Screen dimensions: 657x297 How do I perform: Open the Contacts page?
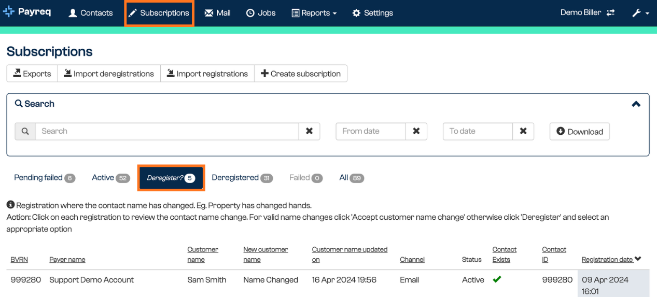pos(91,13)
